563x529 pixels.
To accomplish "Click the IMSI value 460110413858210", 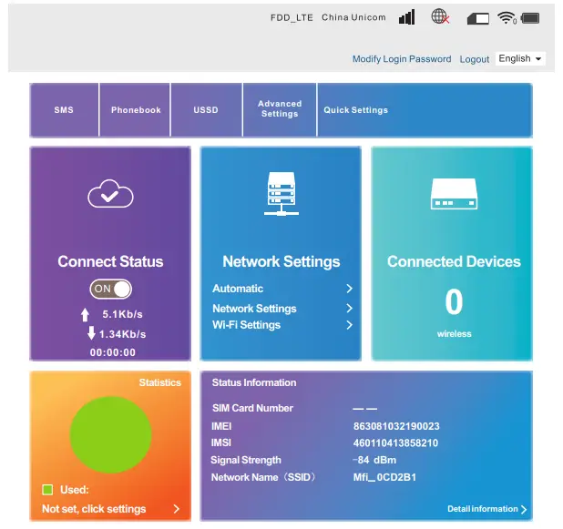I will [395, 443].
